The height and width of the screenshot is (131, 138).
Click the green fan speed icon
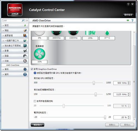click(39, 54)
